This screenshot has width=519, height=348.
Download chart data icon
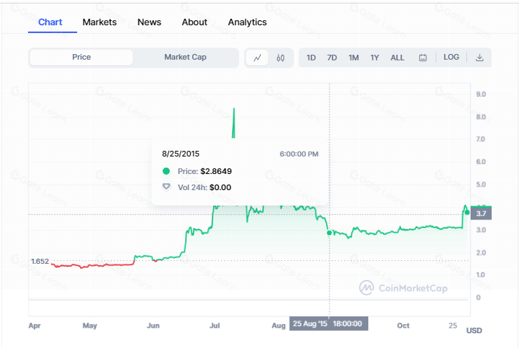480,58
